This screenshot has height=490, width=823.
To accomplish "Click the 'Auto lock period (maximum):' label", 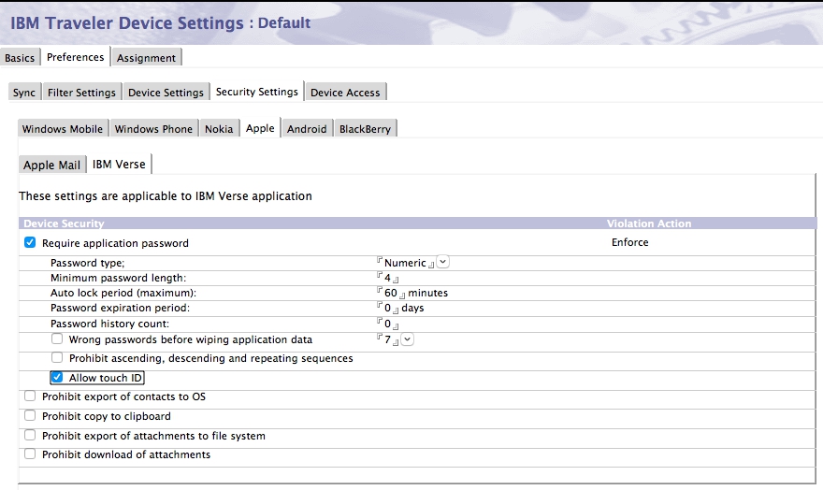I will pyautogui.click(x=123, y=293).
